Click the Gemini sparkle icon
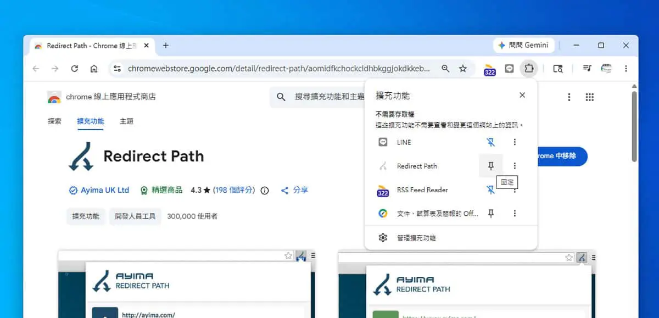The image size is (659, 318). point(502,45)
